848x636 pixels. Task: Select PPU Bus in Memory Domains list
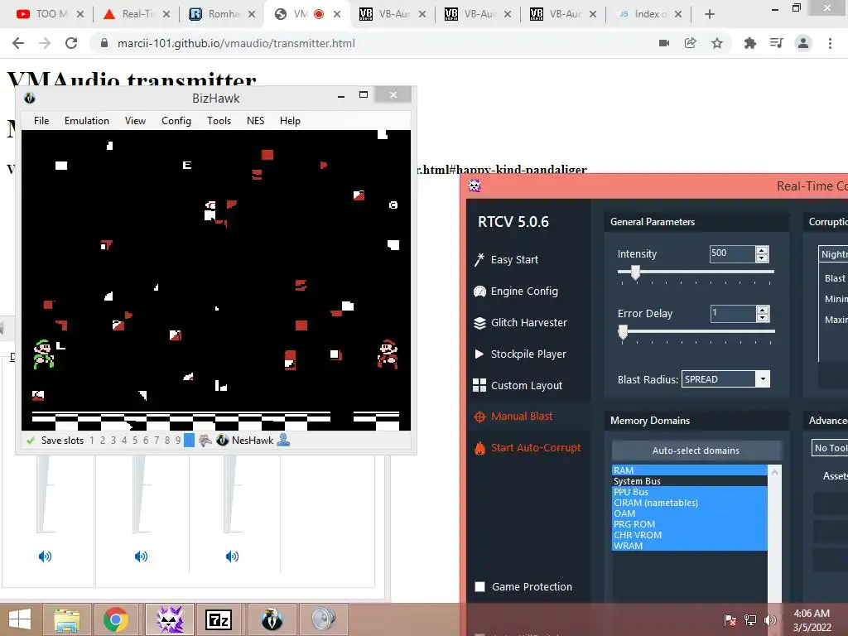tap(690, 492)
